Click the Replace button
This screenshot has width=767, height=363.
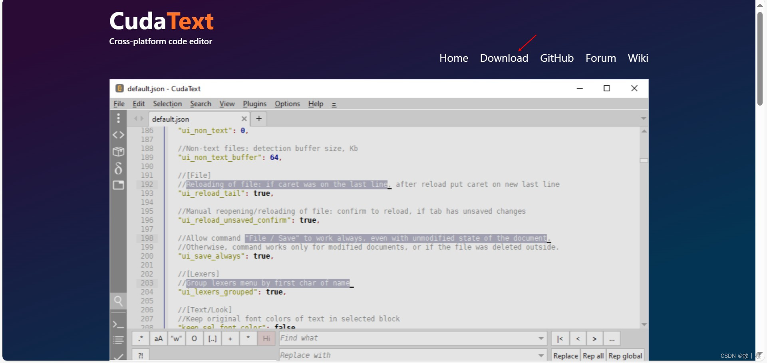click(x=566, y=355)
